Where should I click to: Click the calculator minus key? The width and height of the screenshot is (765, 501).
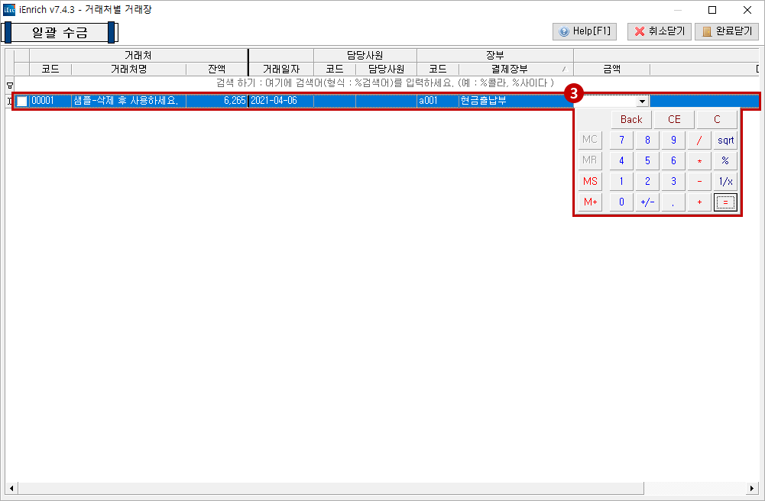pos(699,181)
